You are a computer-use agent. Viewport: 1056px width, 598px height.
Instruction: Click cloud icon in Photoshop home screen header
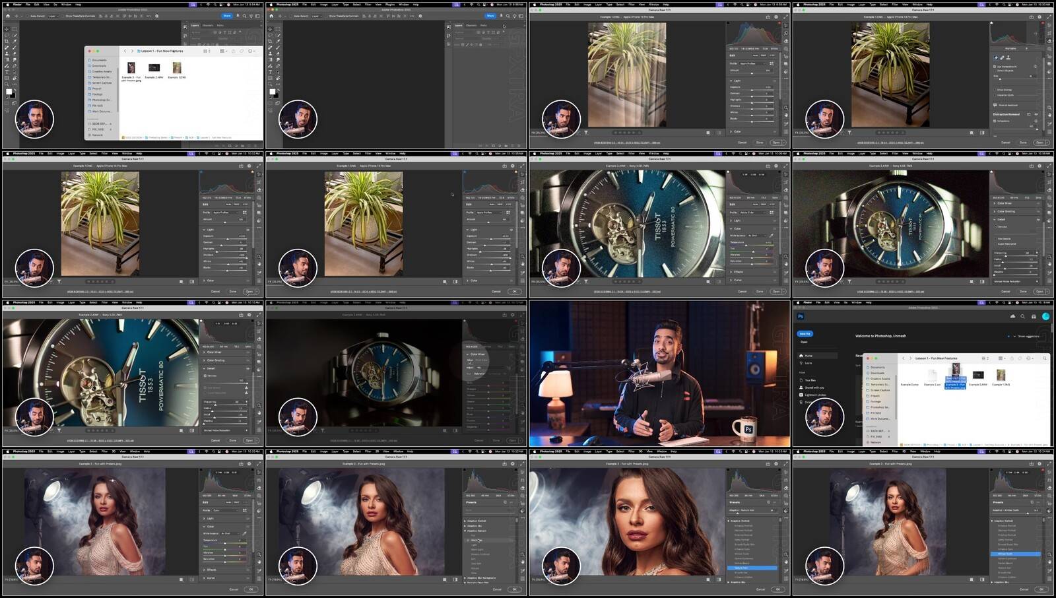click(1012, 316)
